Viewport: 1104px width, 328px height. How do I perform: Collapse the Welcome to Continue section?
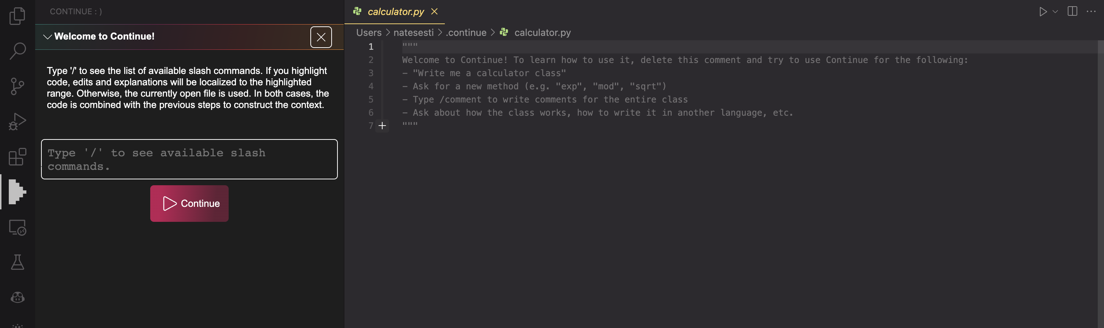(48, 37)
